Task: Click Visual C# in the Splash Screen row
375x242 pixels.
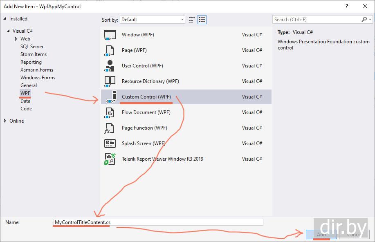Action: pyautogui.click(x=252, y=143)
